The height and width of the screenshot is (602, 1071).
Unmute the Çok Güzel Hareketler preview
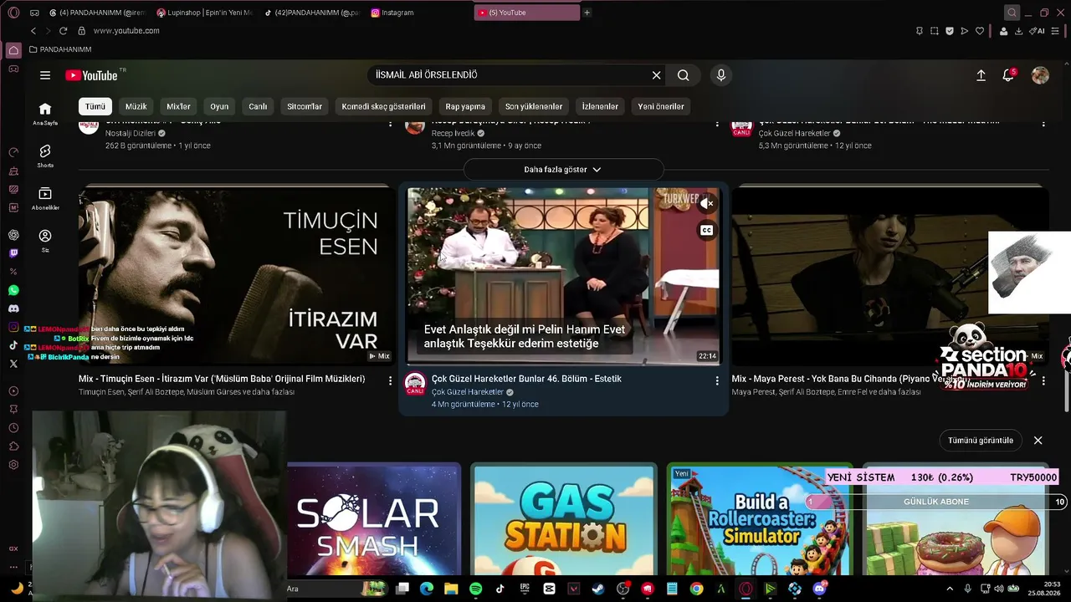click(707, 203)
